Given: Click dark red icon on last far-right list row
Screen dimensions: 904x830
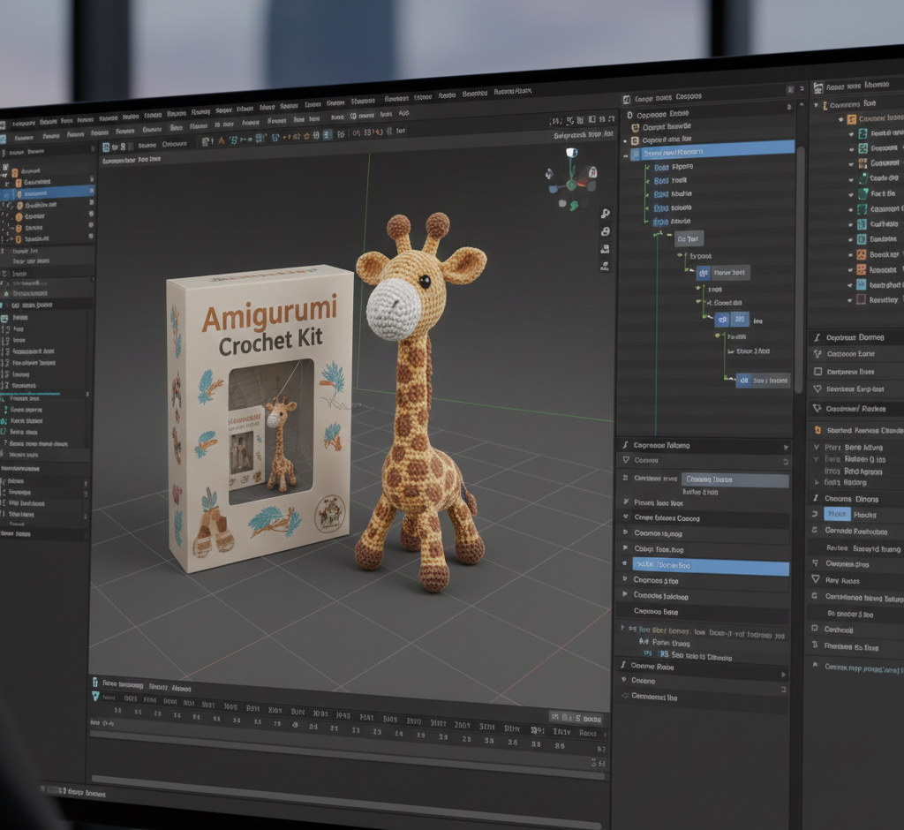Looking at the screenshot, I should [x=863, y=300].
